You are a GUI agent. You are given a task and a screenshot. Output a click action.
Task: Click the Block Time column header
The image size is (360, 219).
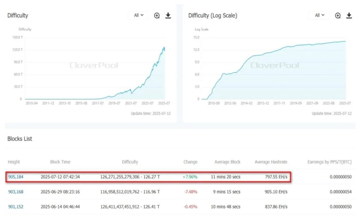[60, 162]
